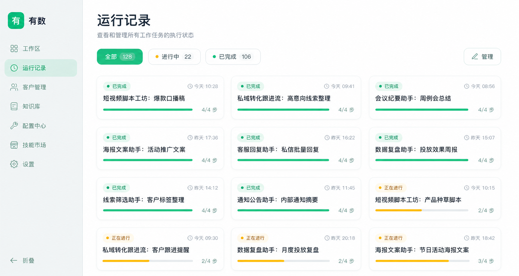
Task: Click clock icon beside 昨天 14:12
Action: point(190,188)
